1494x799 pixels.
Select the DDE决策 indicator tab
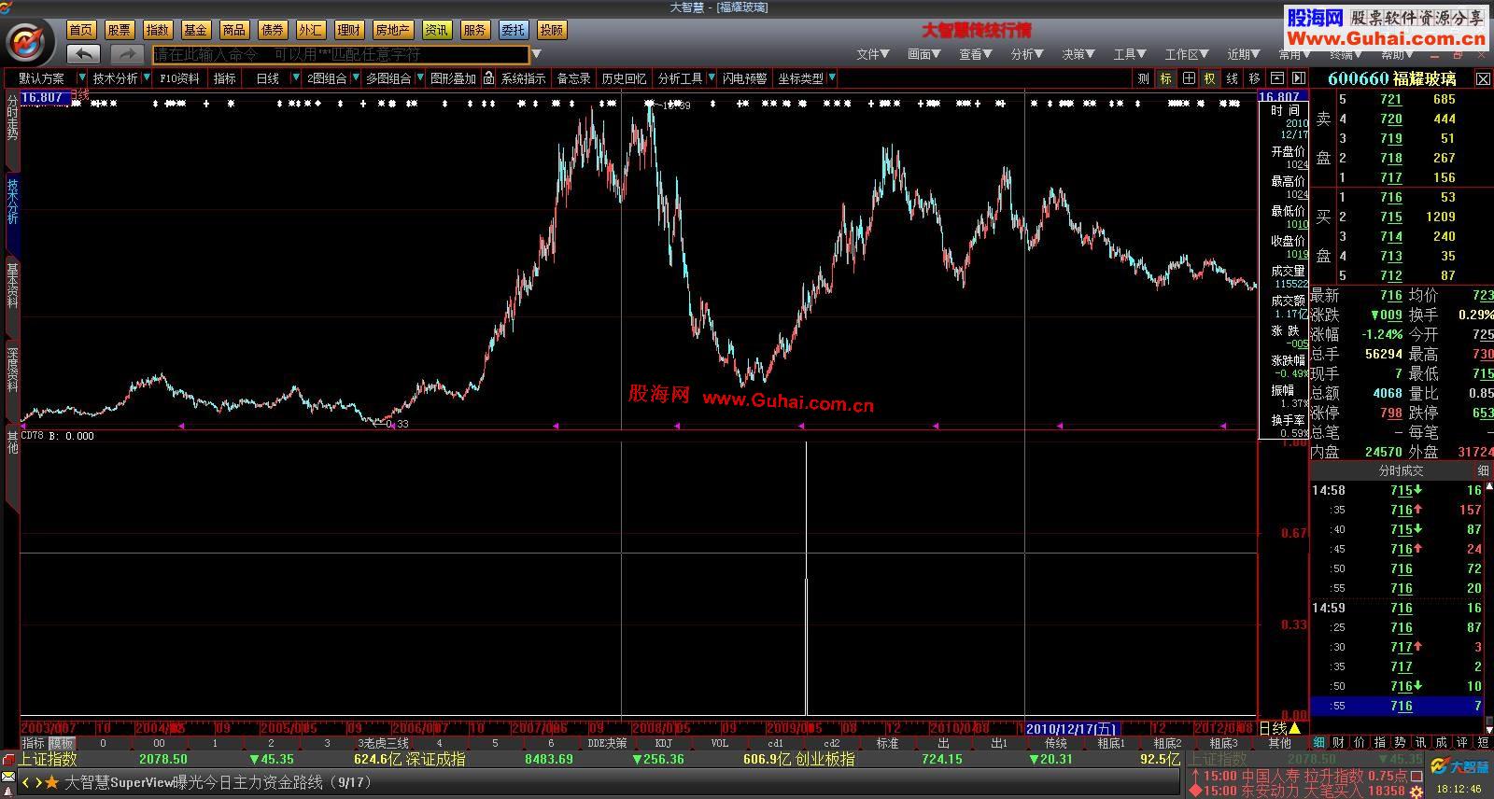coord(607,743)
